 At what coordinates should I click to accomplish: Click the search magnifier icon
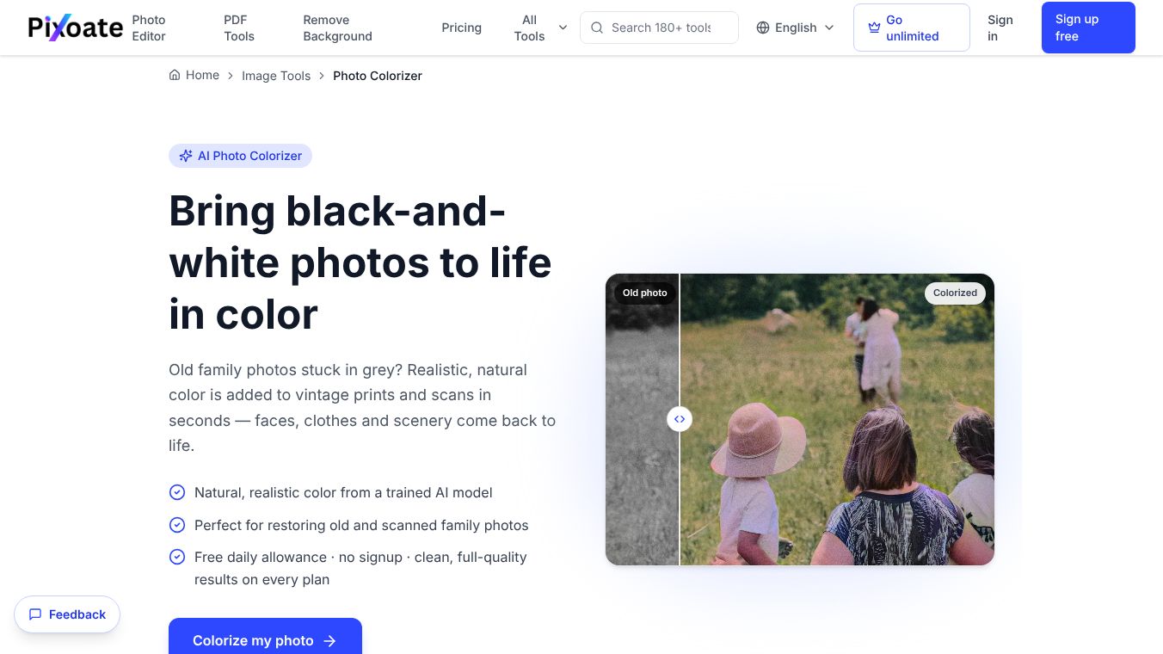pos(597,28)
